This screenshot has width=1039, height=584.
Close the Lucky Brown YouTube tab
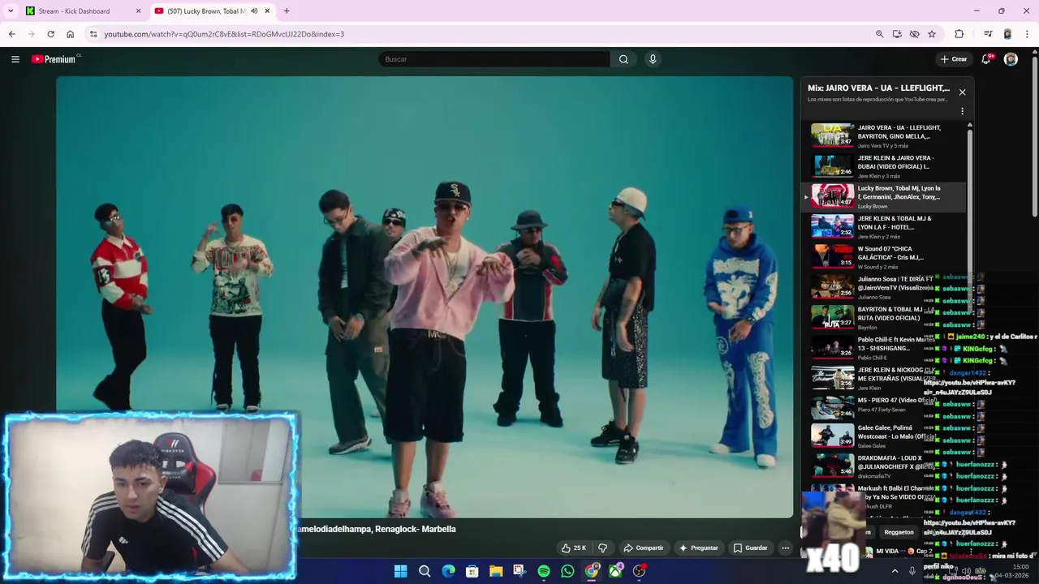[267, 11]
